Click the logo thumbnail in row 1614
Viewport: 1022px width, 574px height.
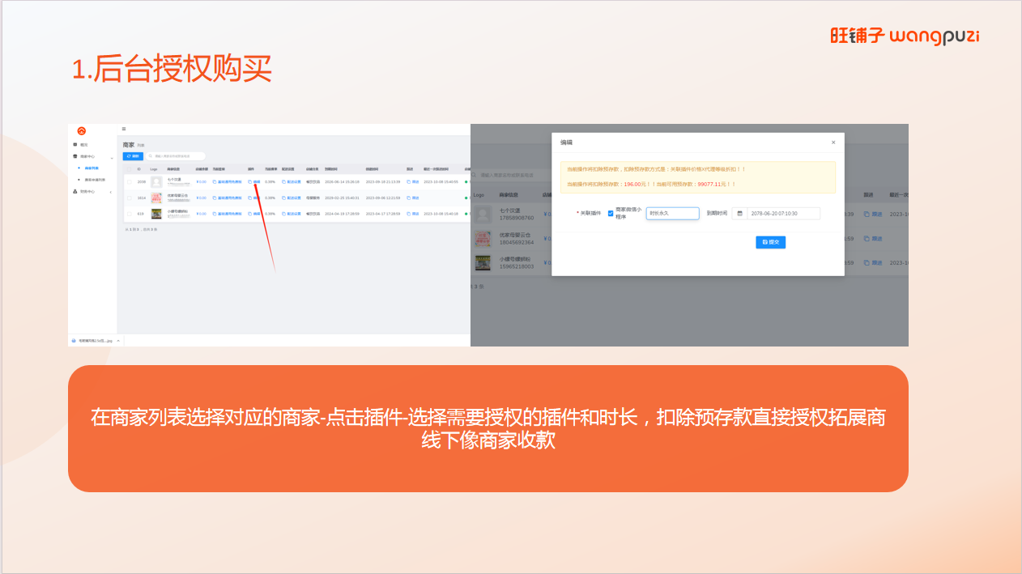click(156, 198)
